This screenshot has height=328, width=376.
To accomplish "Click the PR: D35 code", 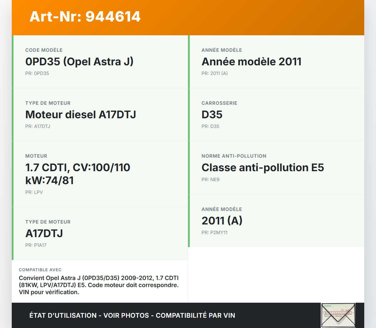I will coord(210,126).
